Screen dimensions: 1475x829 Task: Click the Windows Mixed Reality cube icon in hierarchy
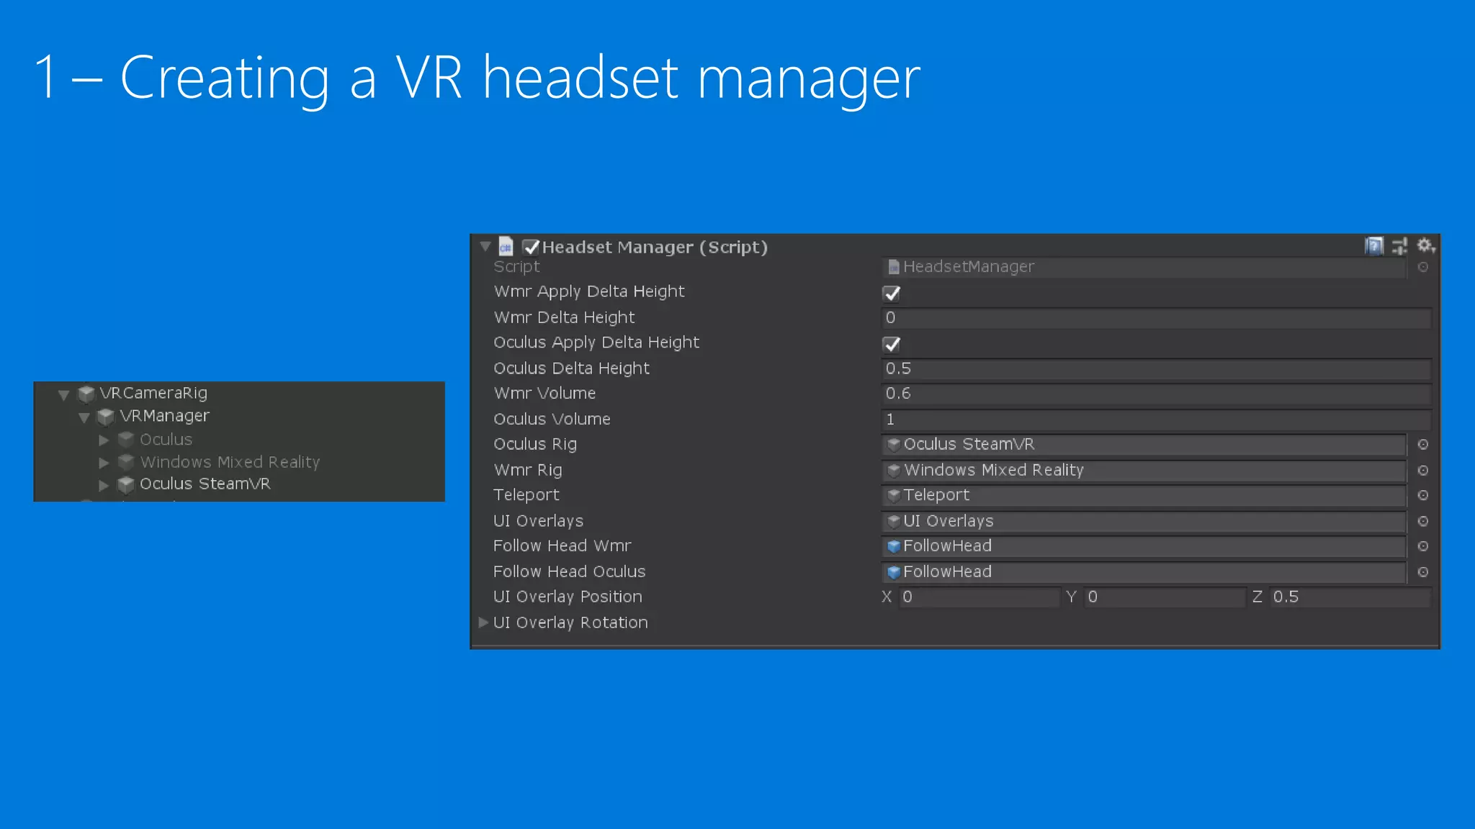pyautogui.click(x=126, y=462)
